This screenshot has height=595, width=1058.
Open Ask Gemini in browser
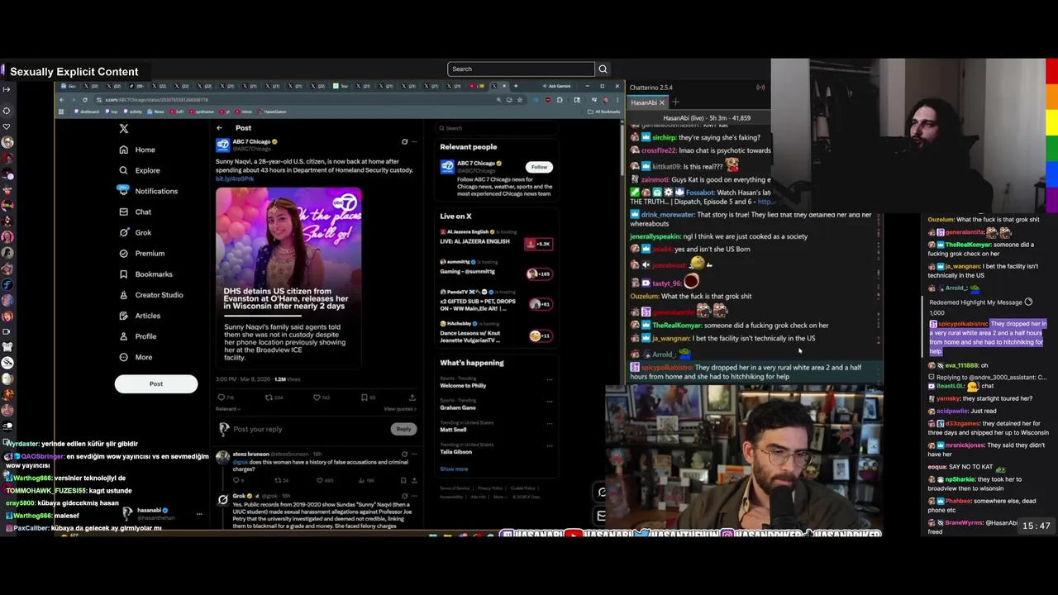coord(557,86)
